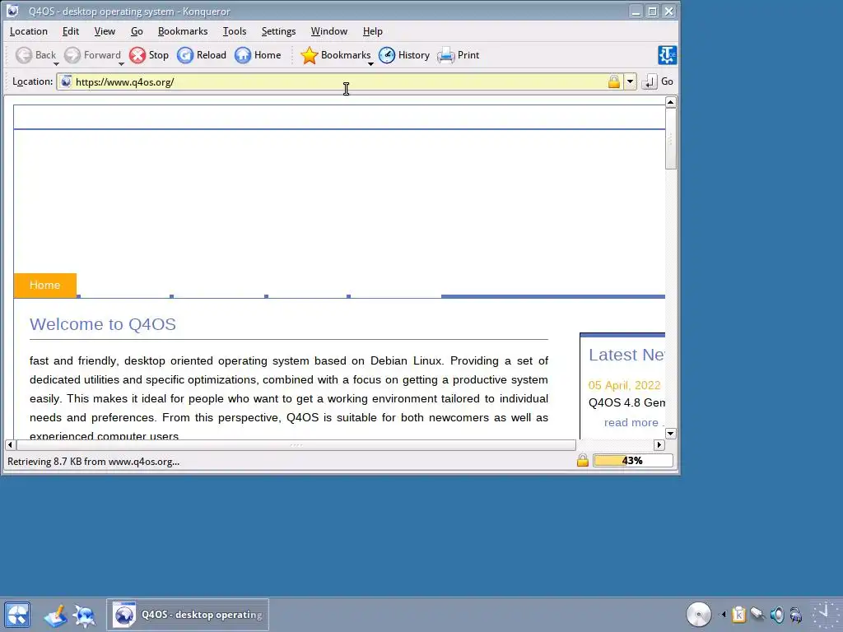Click the Back navigation button

pos(35,55)
